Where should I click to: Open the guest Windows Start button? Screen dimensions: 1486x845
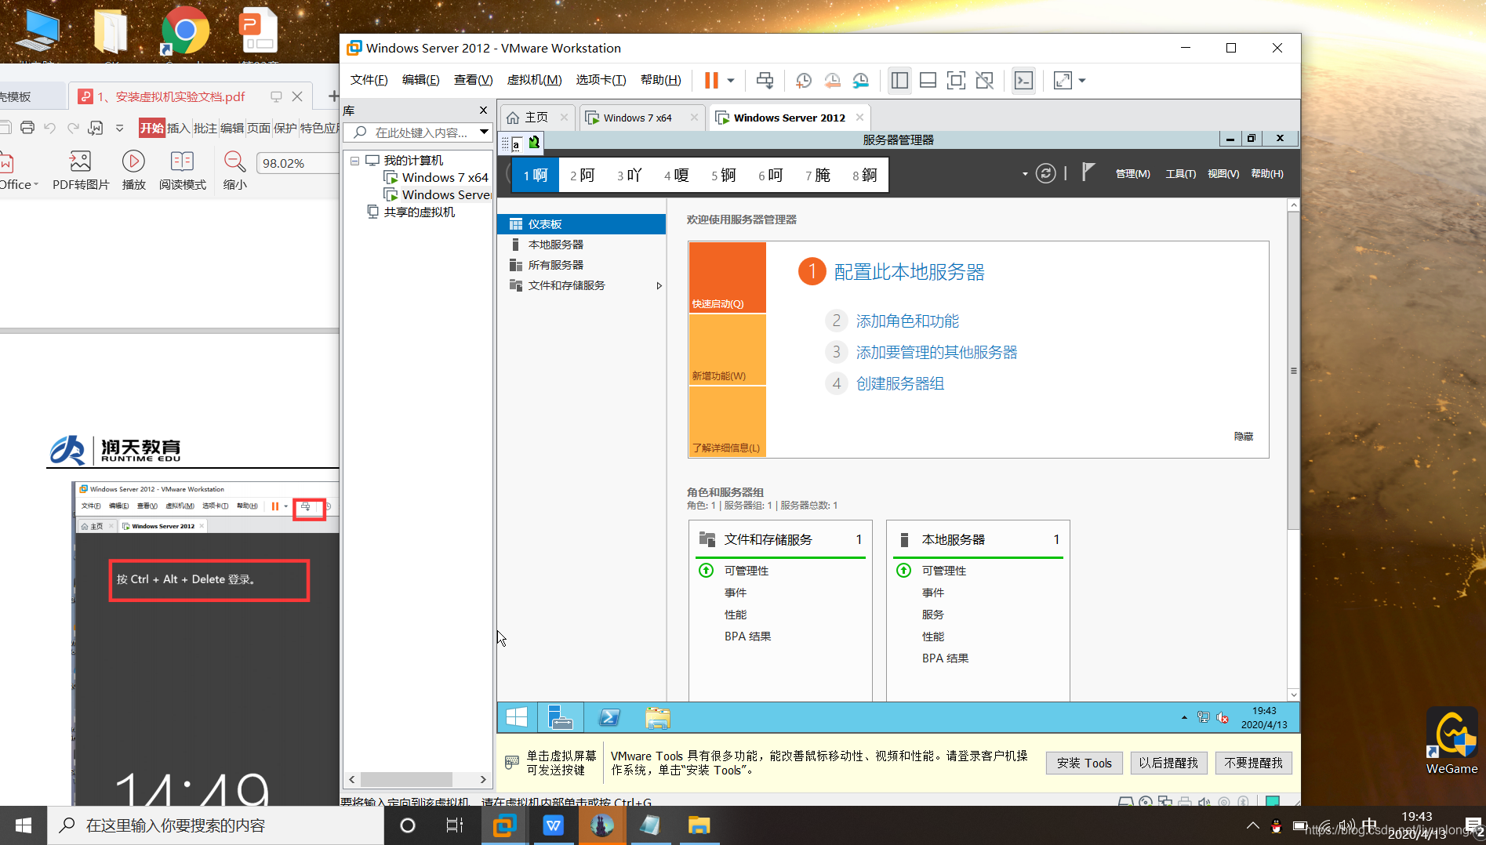click(517, 717)
